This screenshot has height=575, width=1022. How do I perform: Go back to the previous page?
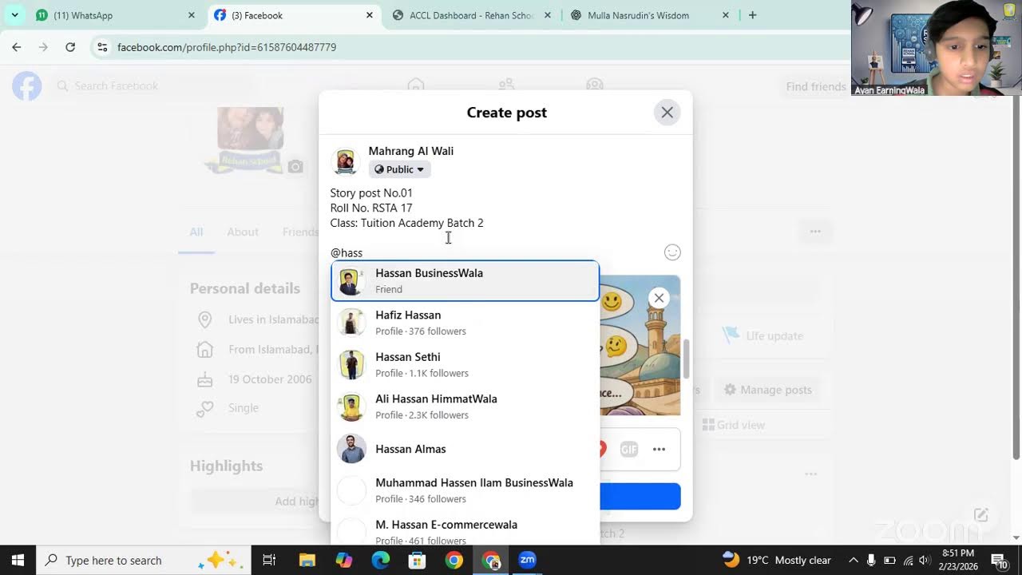pyautogui.click(x=17, y=47)
